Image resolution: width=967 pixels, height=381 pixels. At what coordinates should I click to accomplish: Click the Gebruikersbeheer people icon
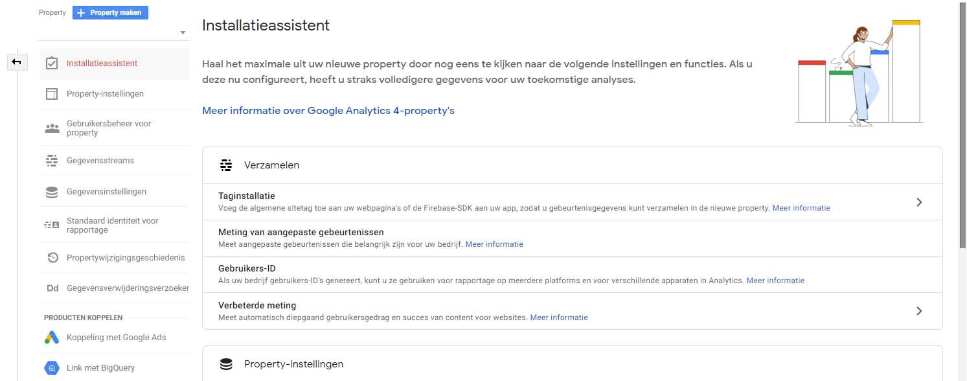[x=52, y=128]
